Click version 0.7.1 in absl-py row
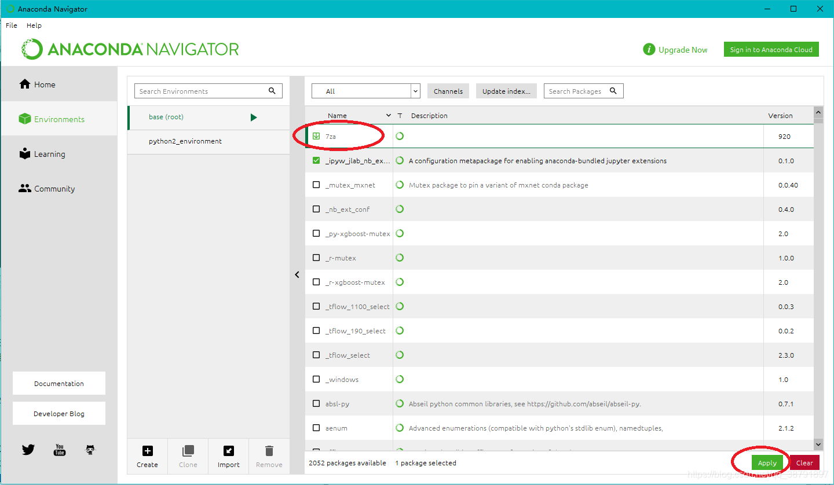The image size is (834, 485). 786,404
